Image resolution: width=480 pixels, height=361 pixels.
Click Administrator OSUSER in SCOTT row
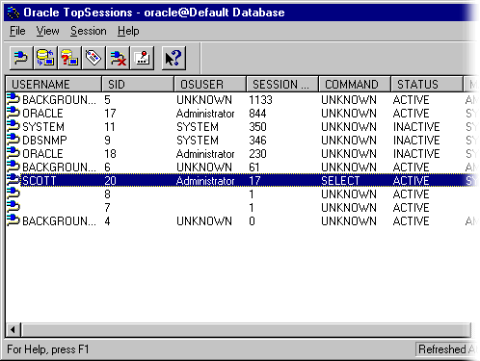205,181
